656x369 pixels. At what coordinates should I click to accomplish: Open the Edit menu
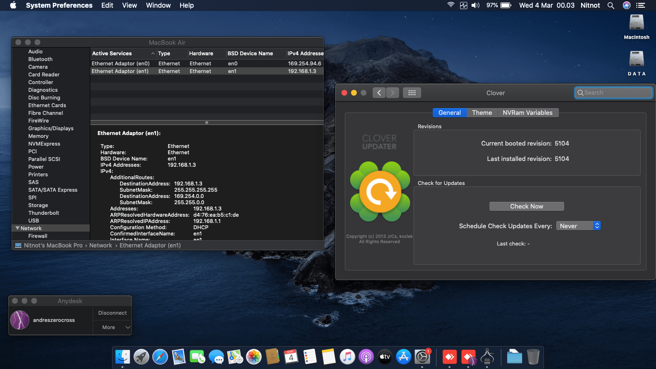click(x=108, y=5)
